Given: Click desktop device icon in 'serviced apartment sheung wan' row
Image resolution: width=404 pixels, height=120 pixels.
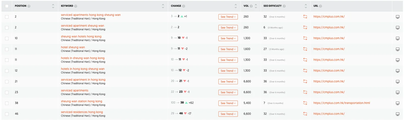Looking at the screenshot, I should (x=397, y=28).
